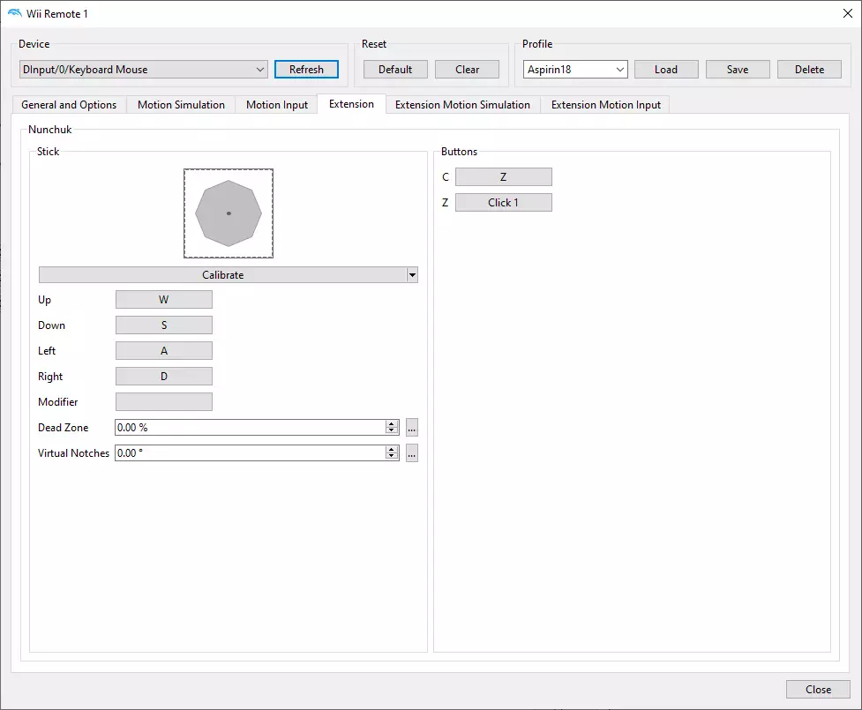Select the Extension Motion Input tab
This screenshot has width=862, height=710.
click(x=605, y=105)
